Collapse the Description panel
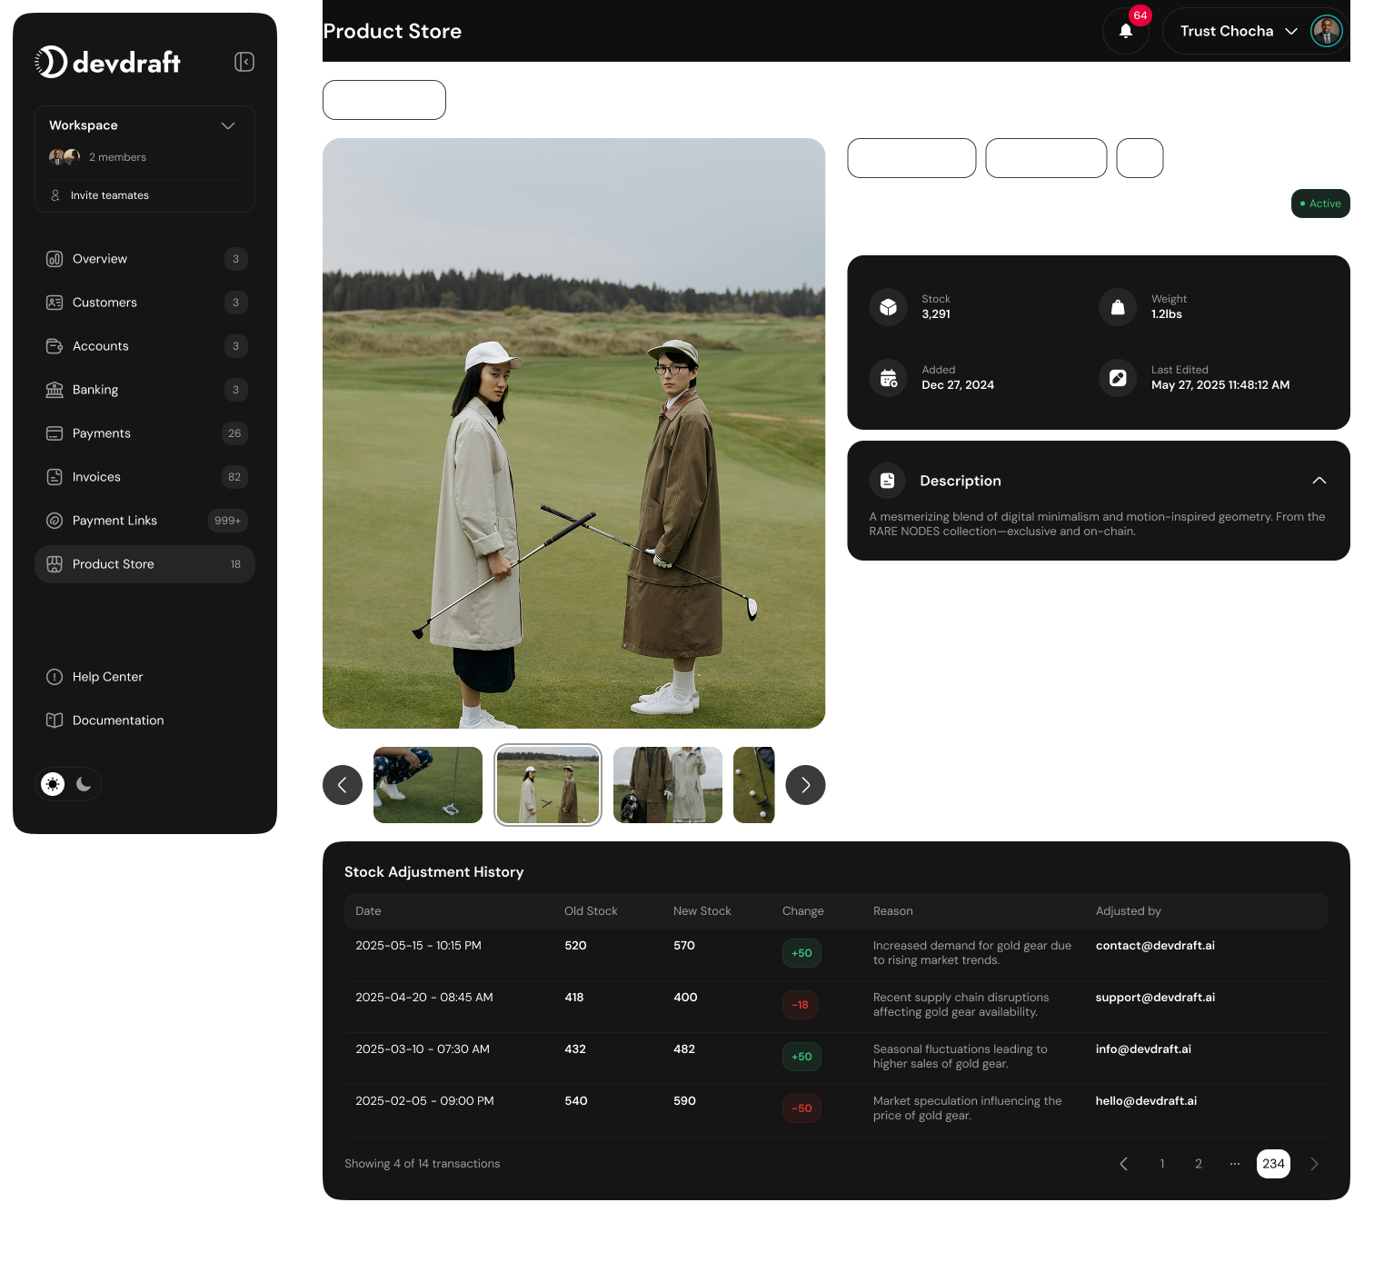This screenshot has width=1374, height=1262. [x=1319, y=481]
